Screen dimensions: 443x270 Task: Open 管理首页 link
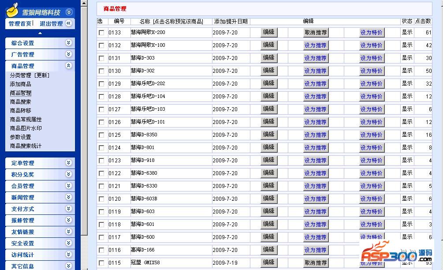coord(20,24)
